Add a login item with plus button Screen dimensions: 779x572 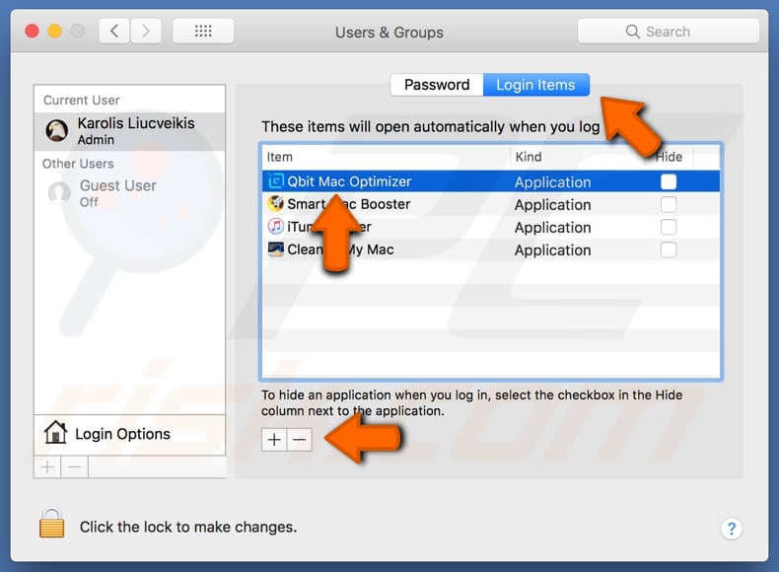tap(274, 440)
